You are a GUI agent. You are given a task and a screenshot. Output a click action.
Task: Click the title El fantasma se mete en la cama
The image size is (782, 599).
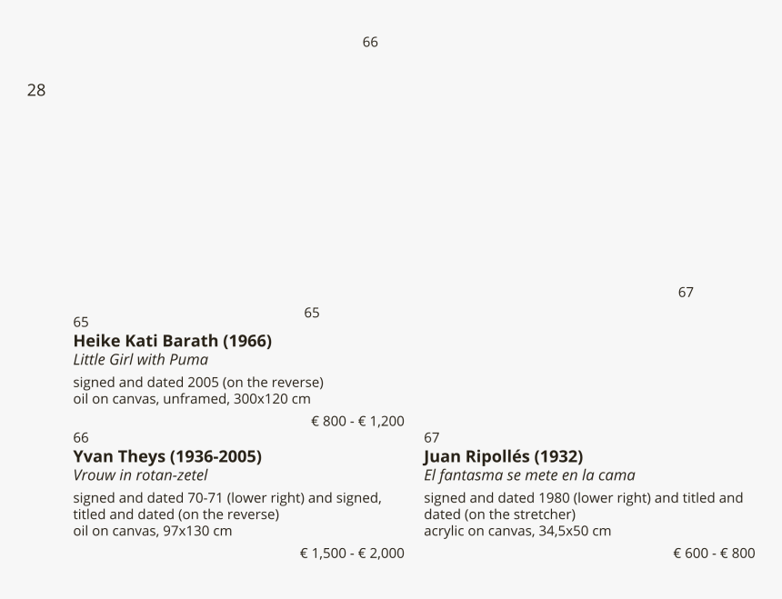pos(529,474)
